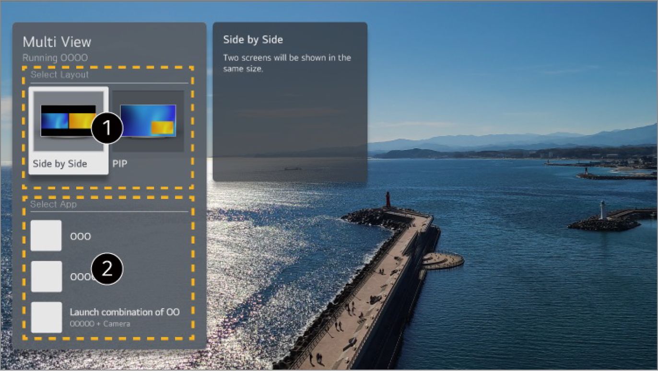Click the "Running OOOO" status text
The image size is (658, 371).
[x=55, y=58]
